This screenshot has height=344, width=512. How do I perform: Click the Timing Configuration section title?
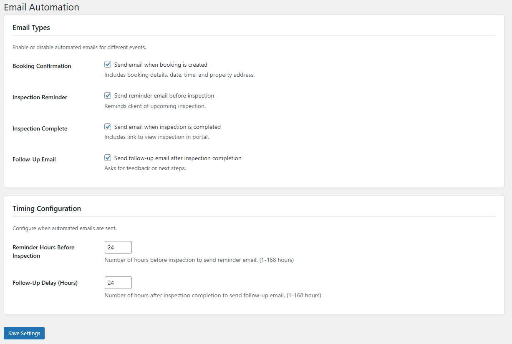point(47,208)
